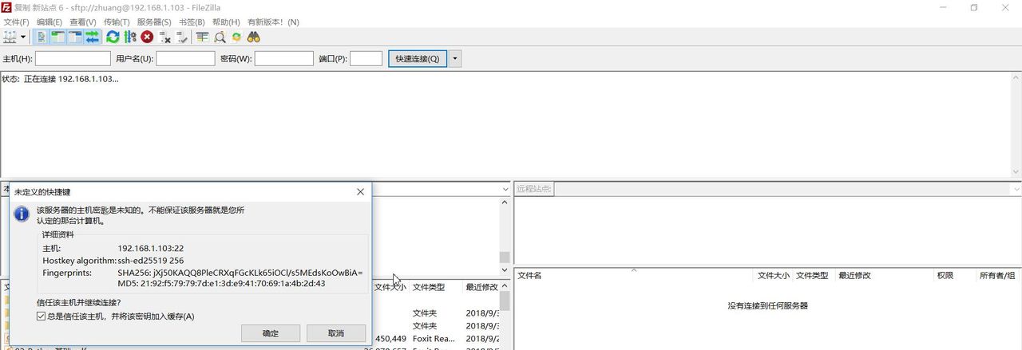The image size is (1022, 350).
Task: Expand the 远程站点 path dropdown
Action: [1015, 189]
